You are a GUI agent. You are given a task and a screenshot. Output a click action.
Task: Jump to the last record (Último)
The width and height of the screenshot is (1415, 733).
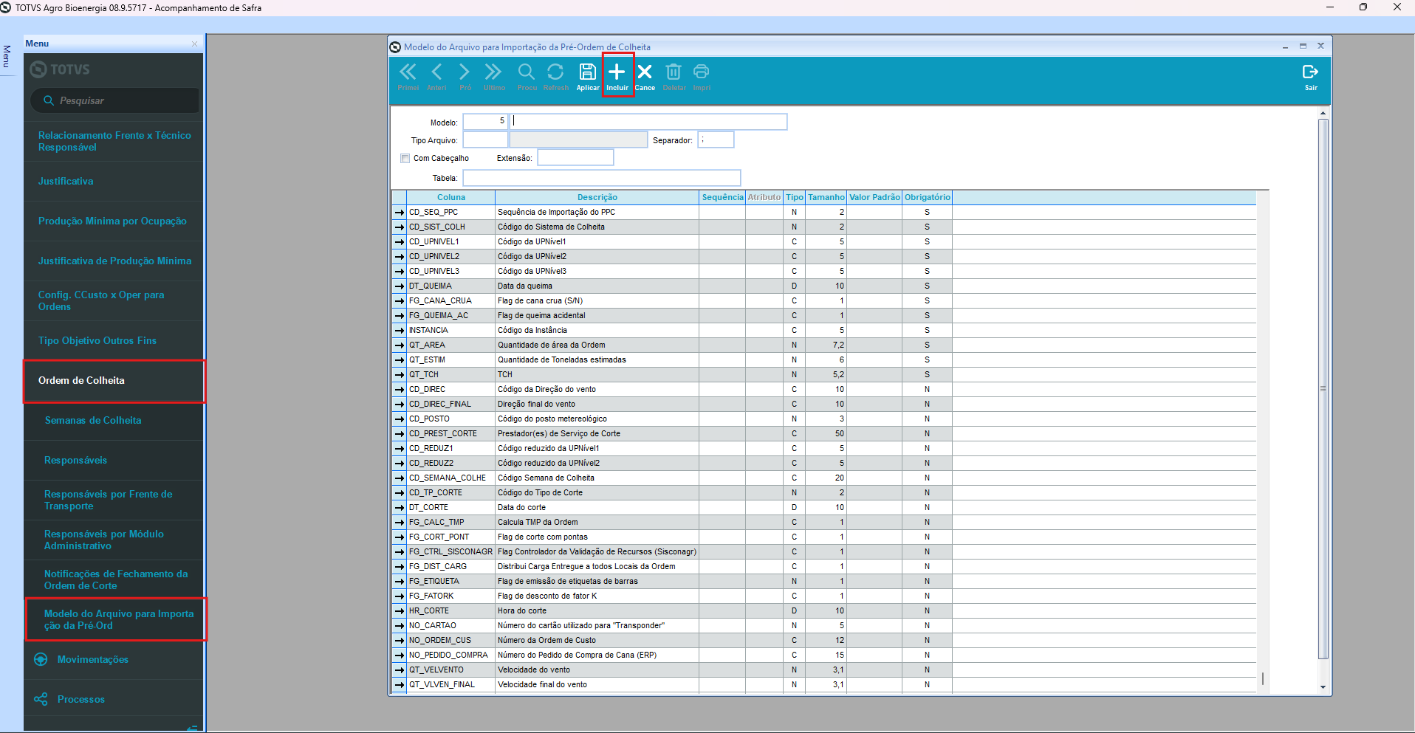493,76
